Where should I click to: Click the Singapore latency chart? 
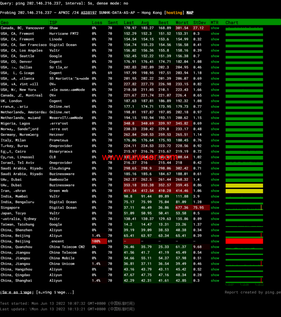(244, 208)
